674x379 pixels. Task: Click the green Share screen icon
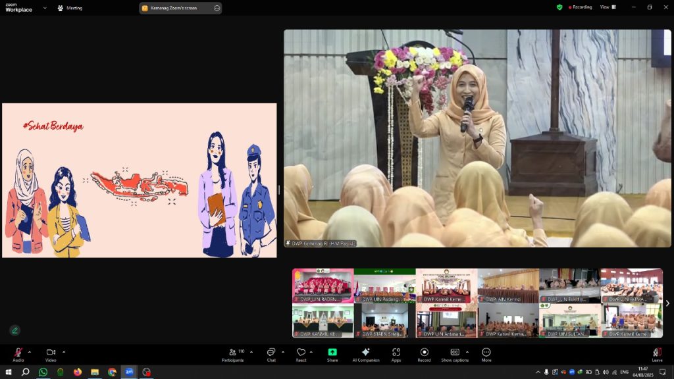click(x=332, y=353)
